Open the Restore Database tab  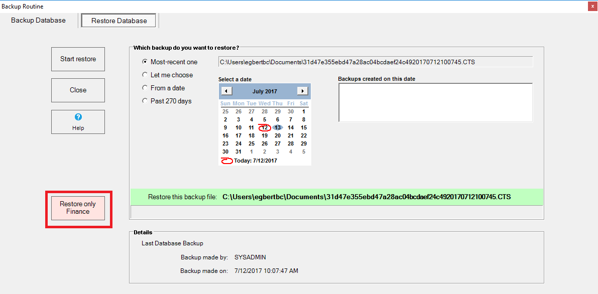(x=119, y=21)
